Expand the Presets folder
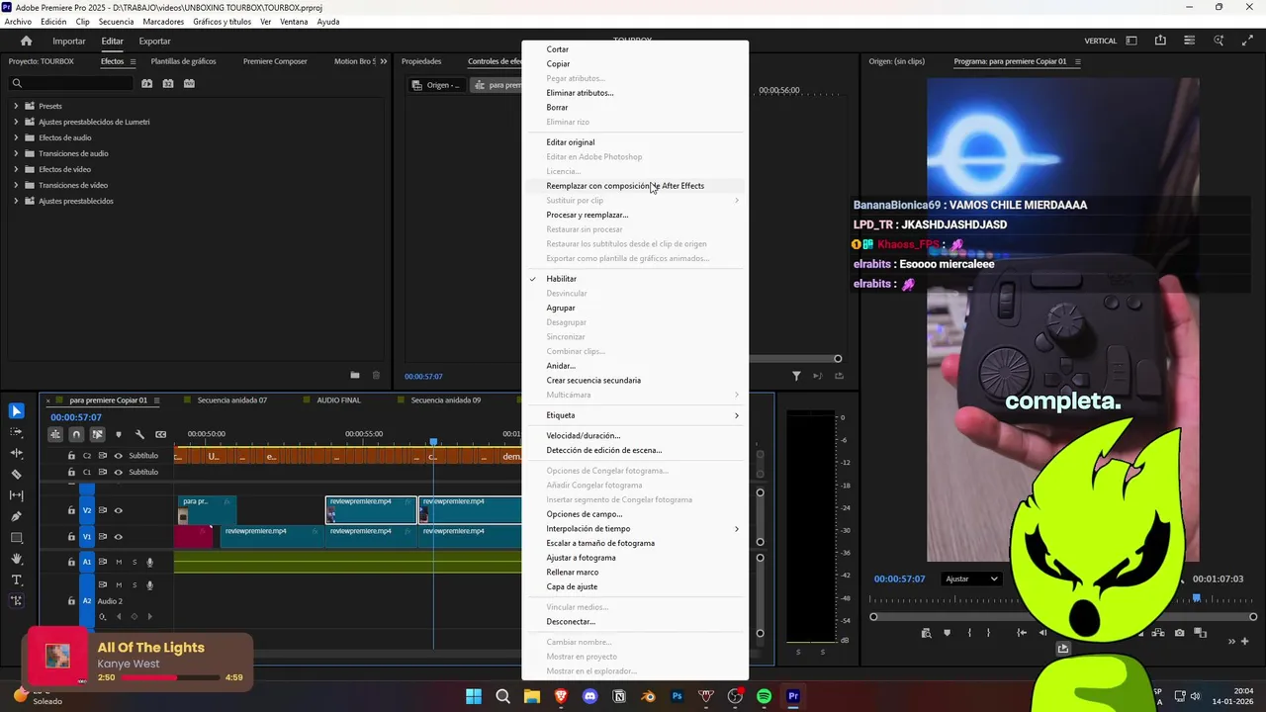The width and height of the screenshot is (1266, 712). pyautogui.click(x=16, y=106)
